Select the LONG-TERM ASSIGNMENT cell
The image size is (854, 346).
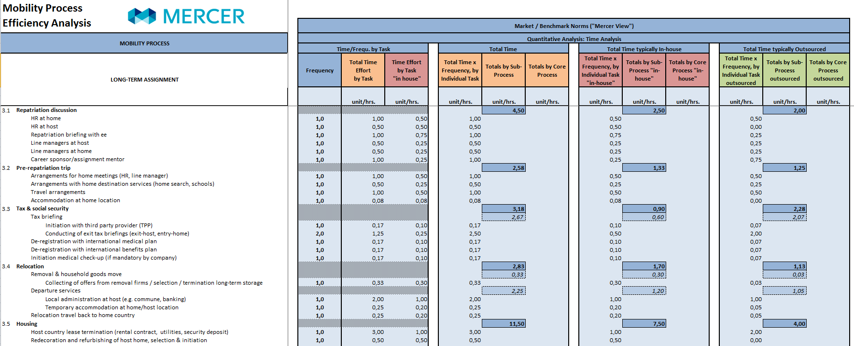144,80
